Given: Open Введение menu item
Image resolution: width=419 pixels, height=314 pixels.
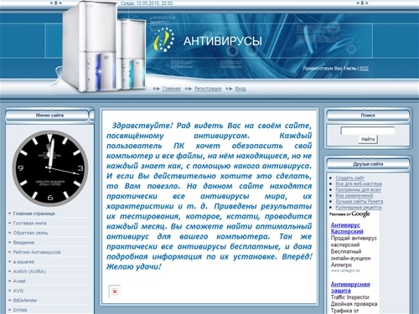Looking at the screenshot, I should 23,243.
